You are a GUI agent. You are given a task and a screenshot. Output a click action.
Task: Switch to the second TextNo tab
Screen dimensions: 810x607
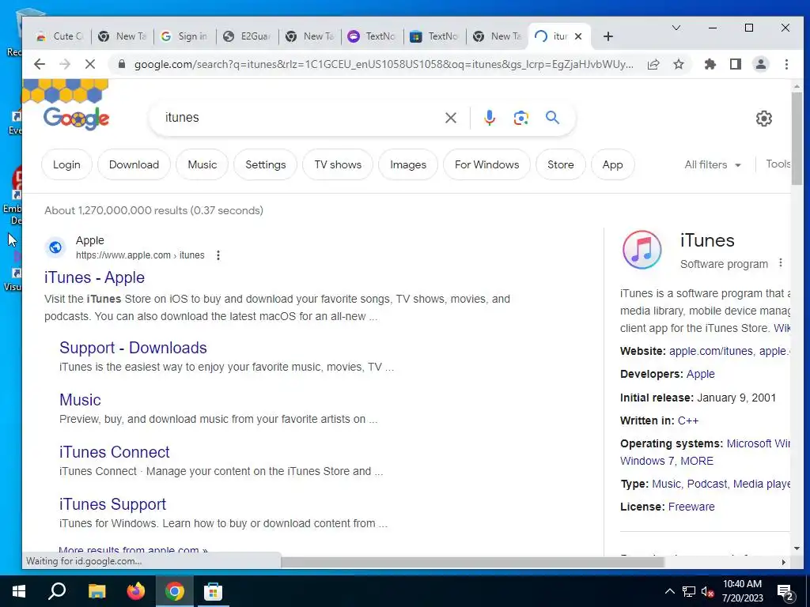coord(436,36)
